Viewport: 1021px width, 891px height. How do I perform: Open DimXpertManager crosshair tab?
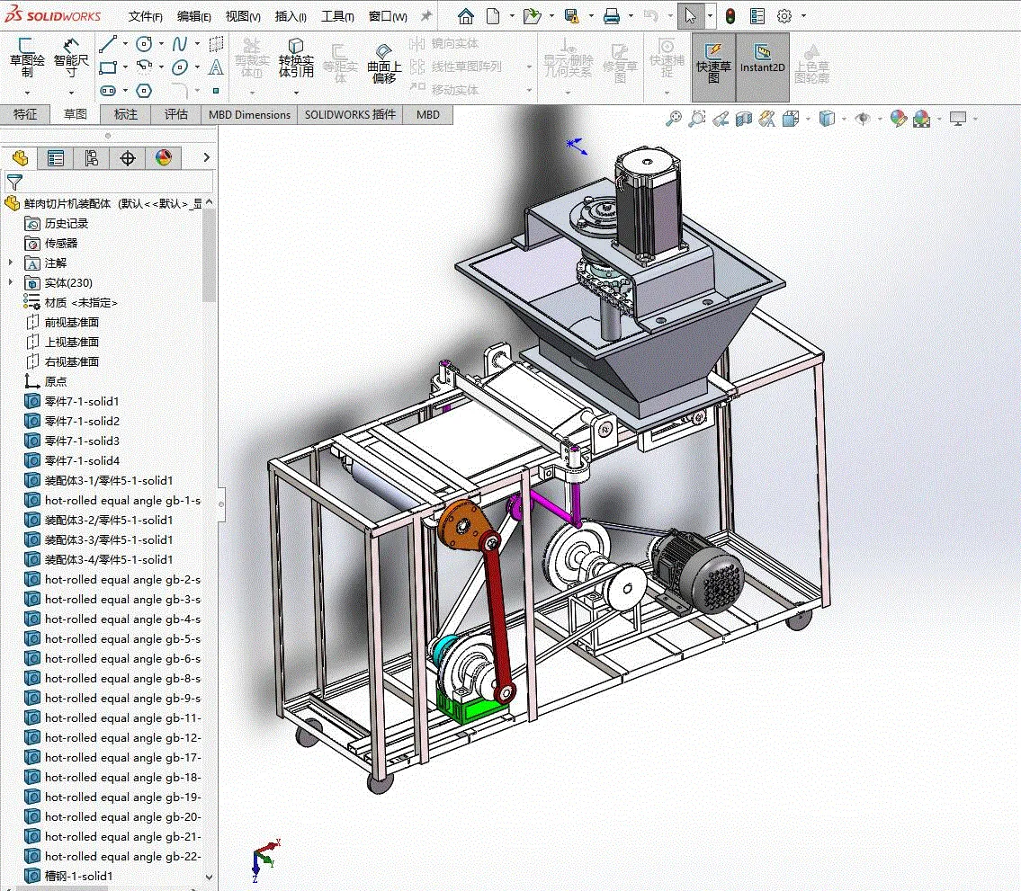(x=127, y=157)
